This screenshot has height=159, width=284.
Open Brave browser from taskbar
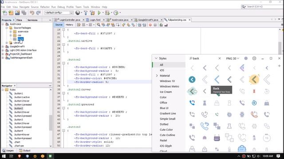click(x=19, y=156)
